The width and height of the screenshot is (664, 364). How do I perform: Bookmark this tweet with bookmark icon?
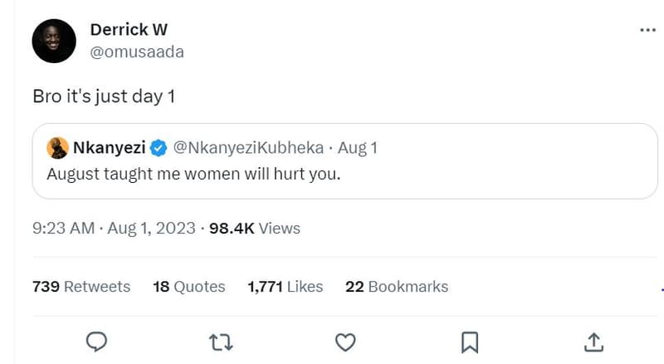(x=469, y=342)
